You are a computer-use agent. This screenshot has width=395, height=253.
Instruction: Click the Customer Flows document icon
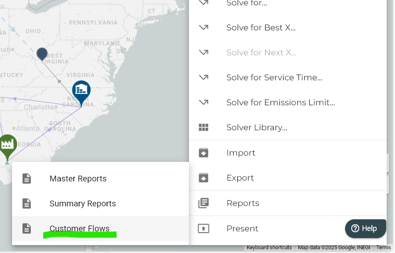27,228
